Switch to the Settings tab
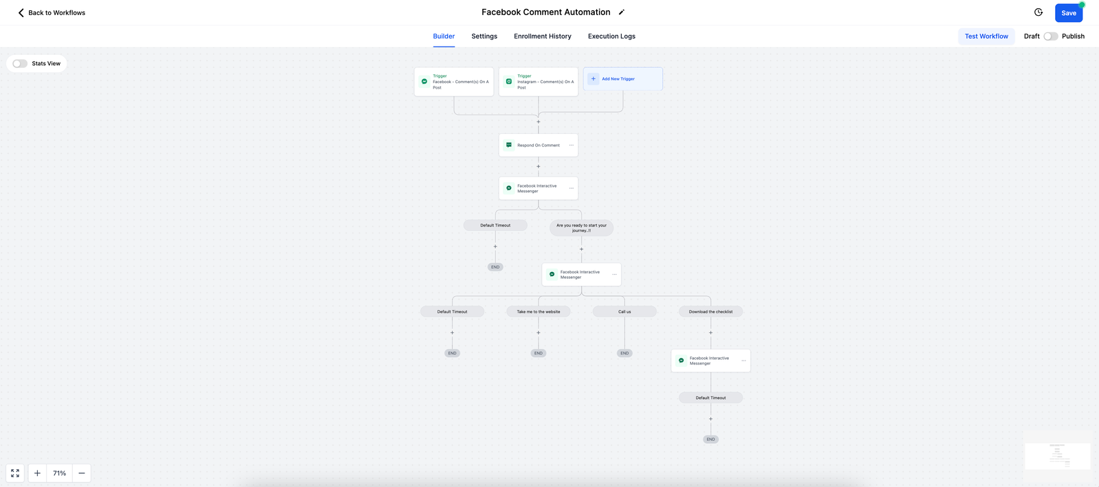The height and width of the screenshot is (487, 1099). 484,36
